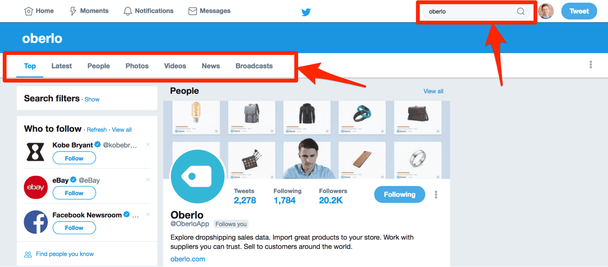Click the Messages envelope icon

[192, 11]
